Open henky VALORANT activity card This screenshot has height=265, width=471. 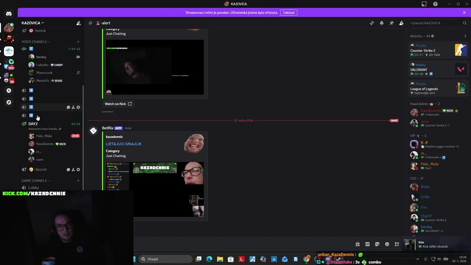438,69
